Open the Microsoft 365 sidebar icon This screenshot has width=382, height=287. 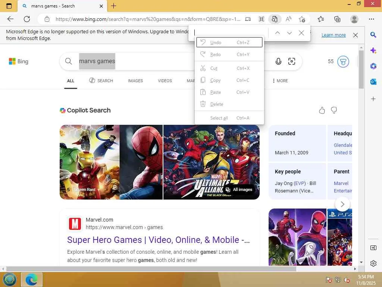pos(373,66)
